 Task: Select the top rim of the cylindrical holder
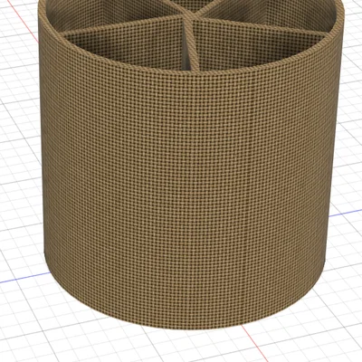coord(191,71)
